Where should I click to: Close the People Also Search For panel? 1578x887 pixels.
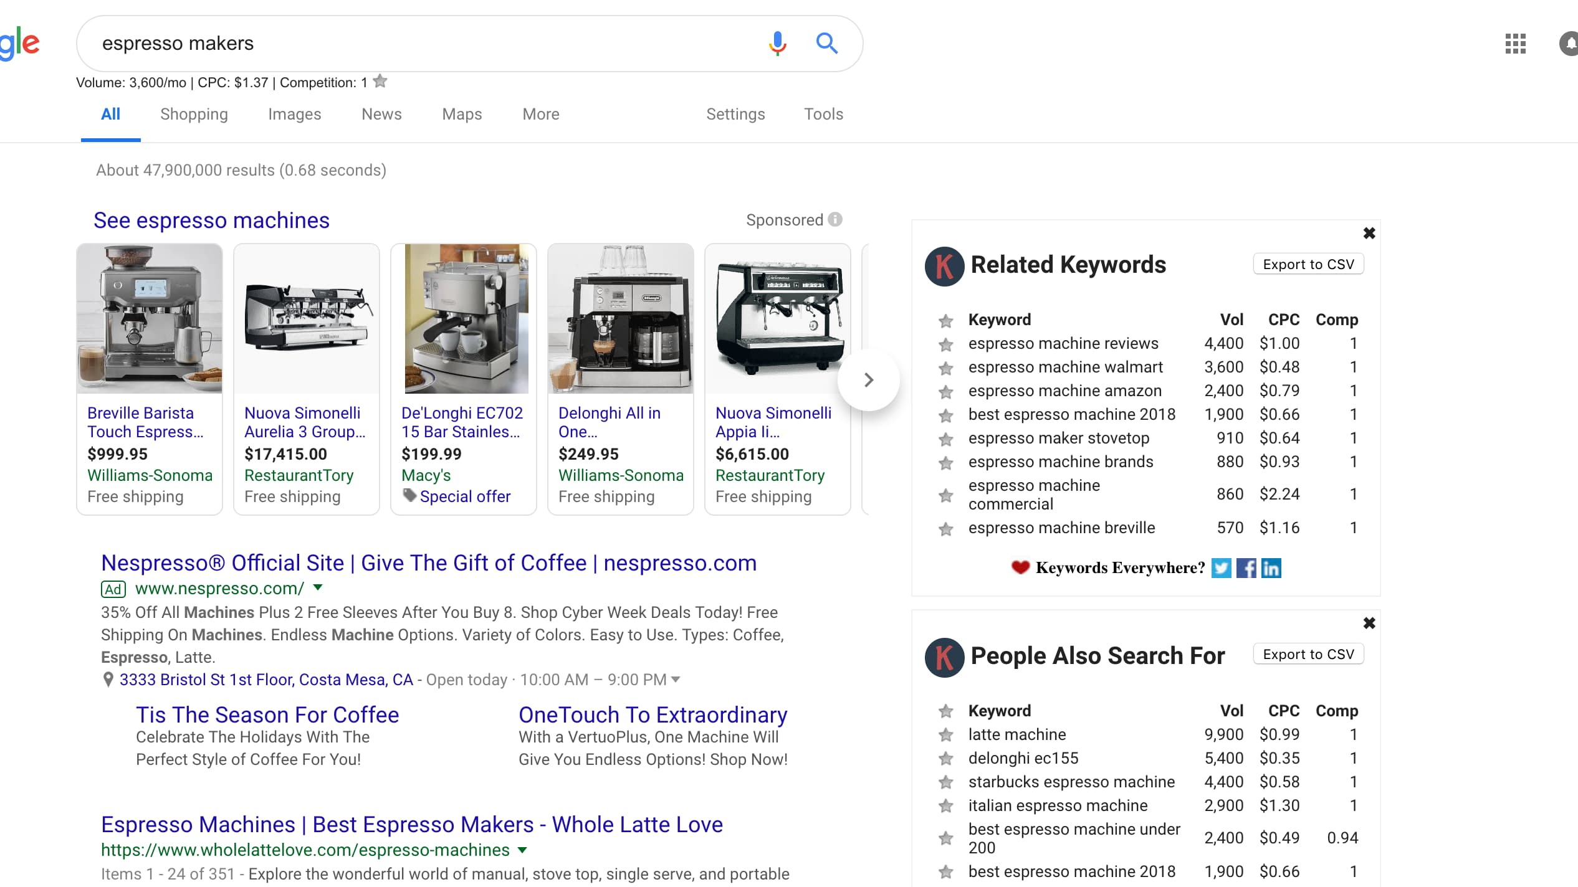[1369, 623]
